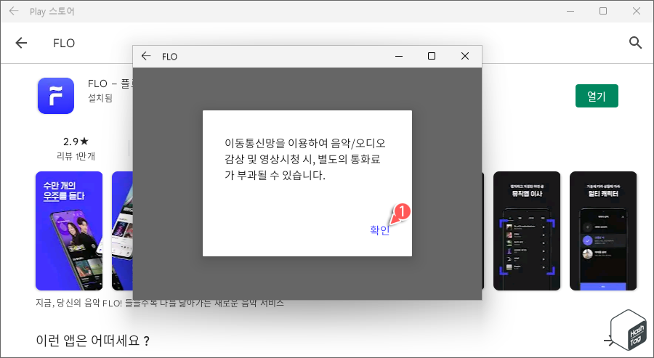The image size is (654, 358).
Task: Click the 설치됨 installed status text
Action: tap(100, 98)
